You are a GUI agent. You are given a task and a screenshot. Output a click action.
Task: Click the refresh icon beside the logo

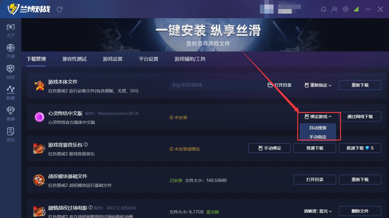coord(60,9)
